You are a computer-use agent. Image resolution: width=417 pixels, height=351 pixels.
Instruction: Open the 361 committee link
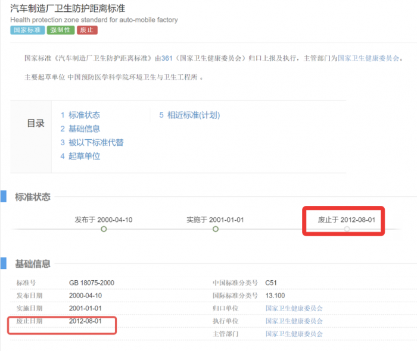click(x=167, y=58)
